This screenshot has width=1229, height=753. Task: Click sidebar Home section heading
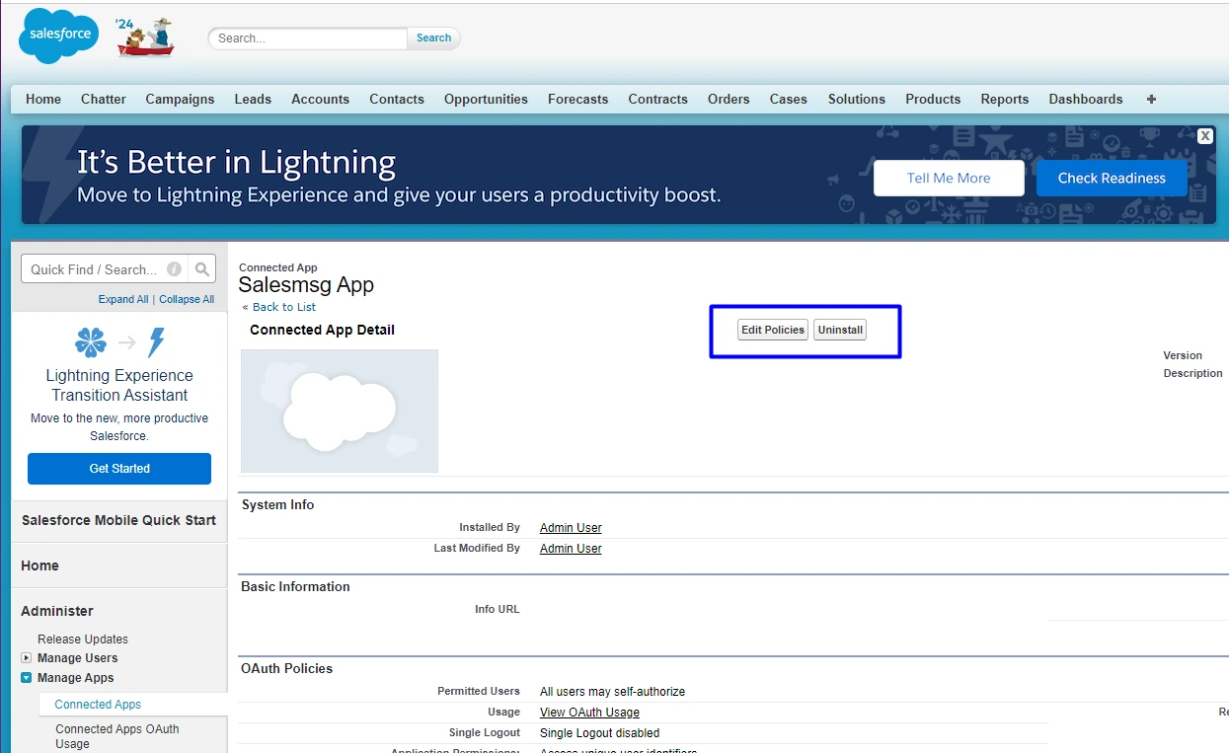tap(39, 565)
